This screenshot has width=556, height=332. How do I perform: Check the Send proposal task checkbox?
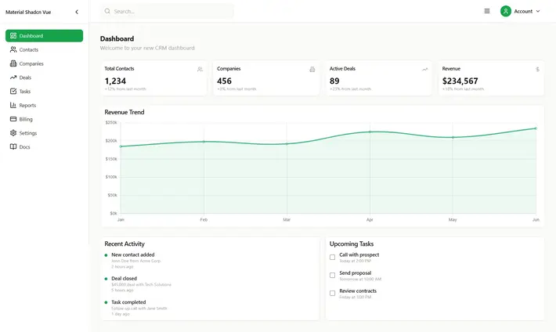332,276
